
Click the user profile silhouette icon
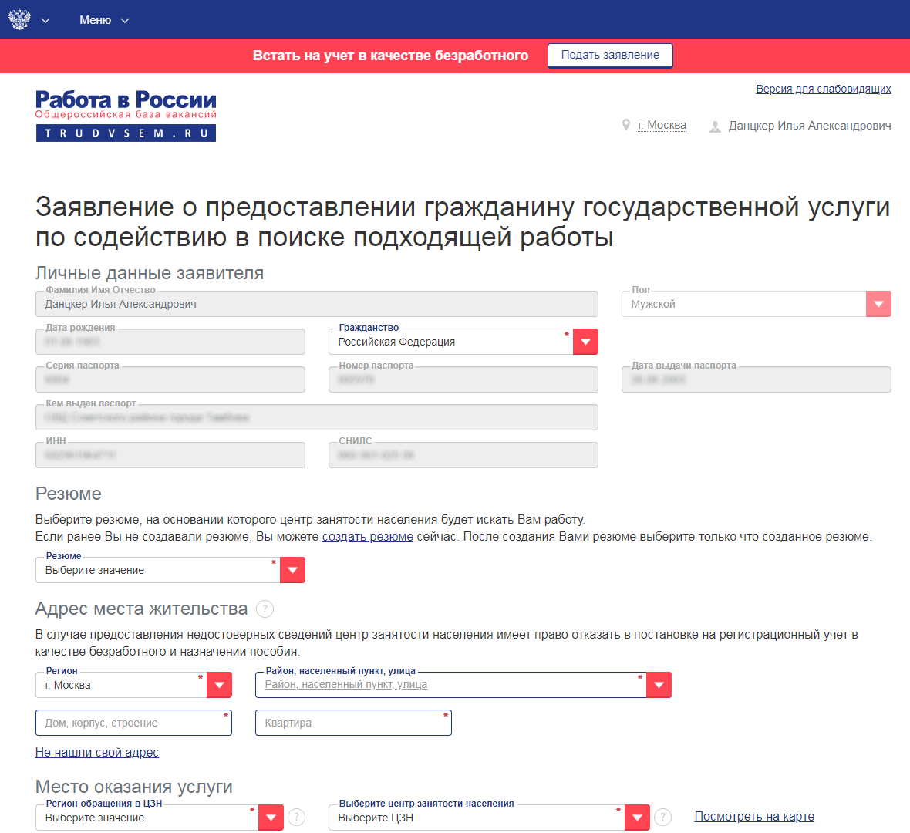pyautogui.click(x=715, y=126)
